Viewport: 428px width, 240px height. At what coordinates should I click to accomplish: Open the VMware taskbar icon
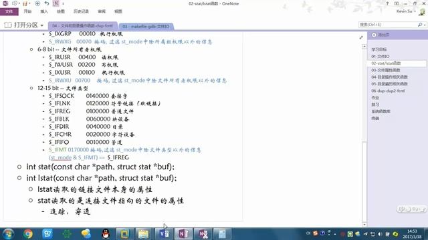click(124, 234)
